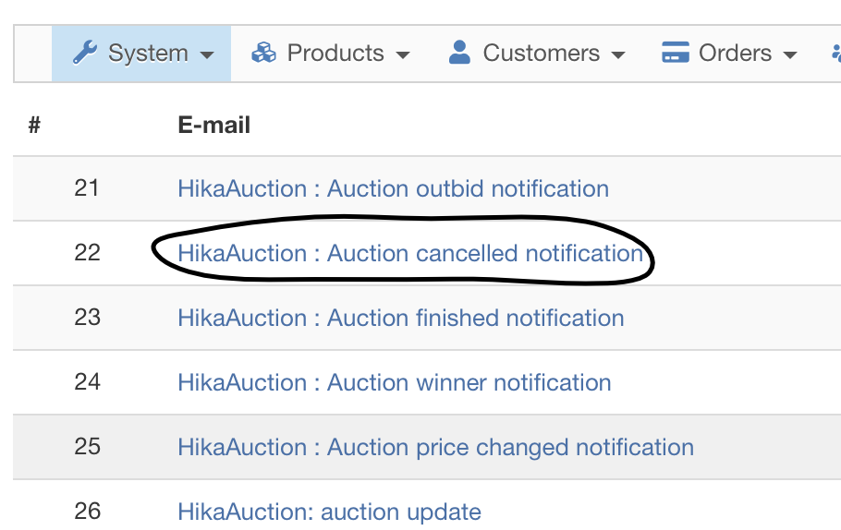The height and width of the screenshot is (530, 841).
Task: Click the credit card icon beside Orders
Action: click(x=676, y=54)
